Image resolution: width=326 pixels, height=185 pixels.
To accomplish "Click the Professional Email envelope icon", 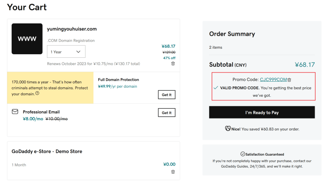I will coord(15,112).
